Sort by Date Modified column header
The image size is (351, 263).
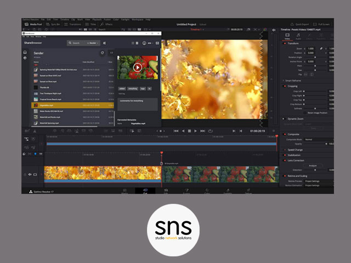click(88, 62)
